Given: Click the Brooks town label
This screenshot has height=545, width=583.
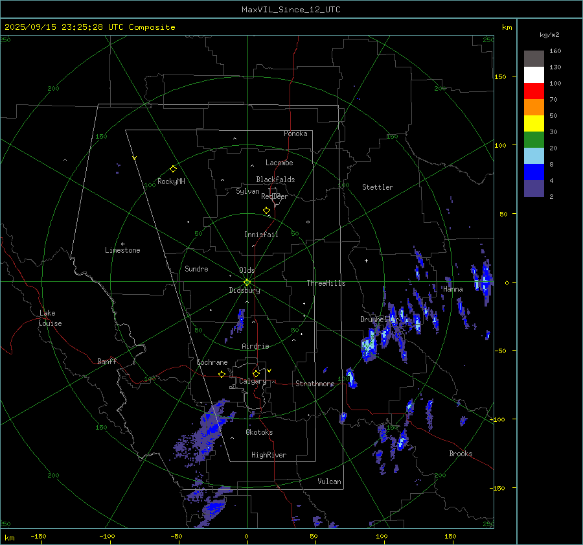Looking at the screenshot, I should tap(461, 454).
